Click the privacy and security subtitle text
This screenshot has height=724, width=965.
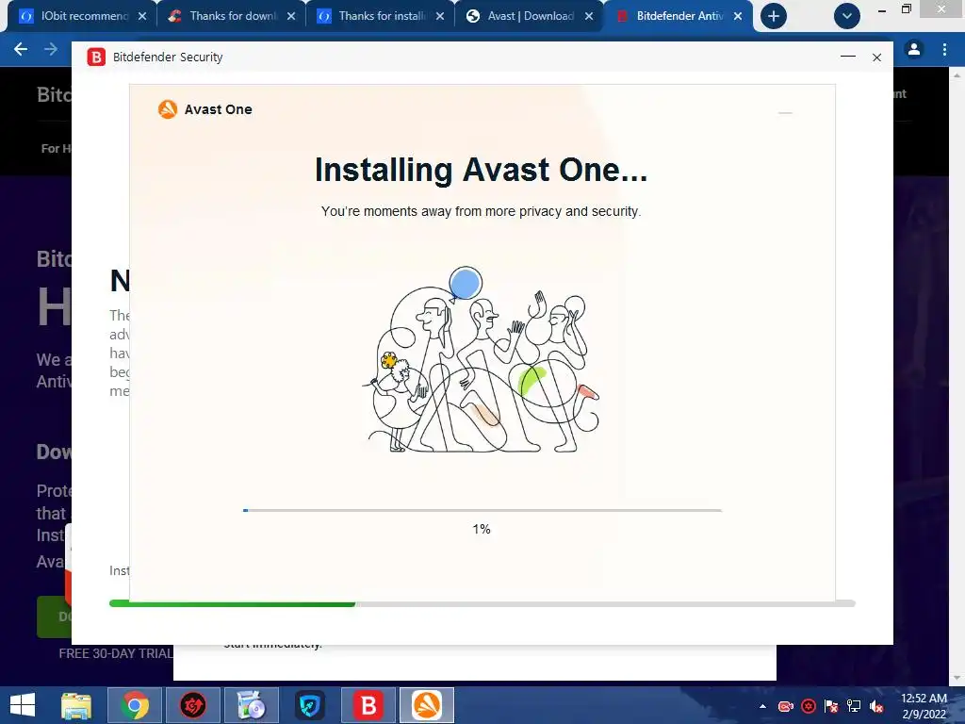click(482, 211)
